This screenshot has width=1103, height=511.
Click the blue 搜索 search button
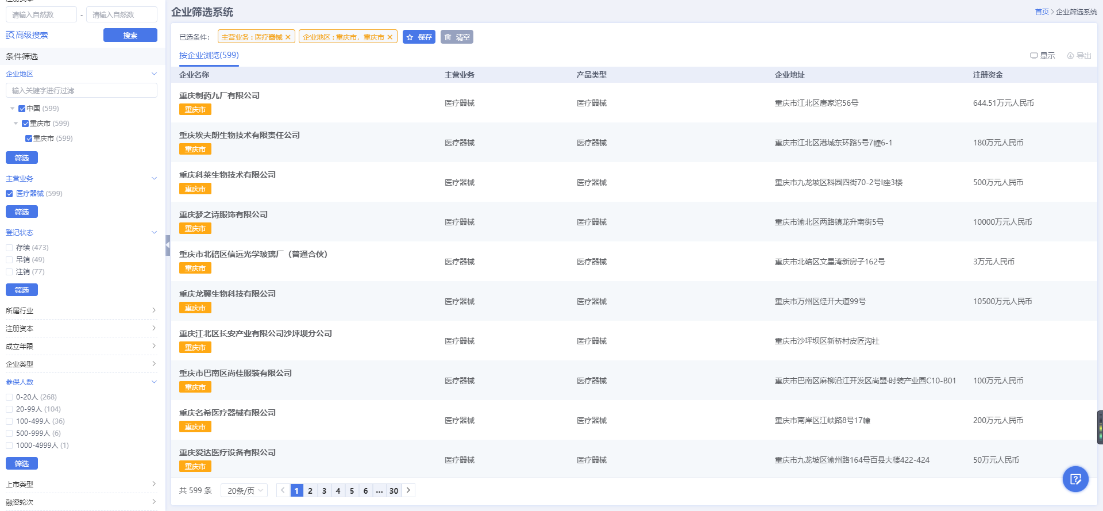tap(130, 35)
